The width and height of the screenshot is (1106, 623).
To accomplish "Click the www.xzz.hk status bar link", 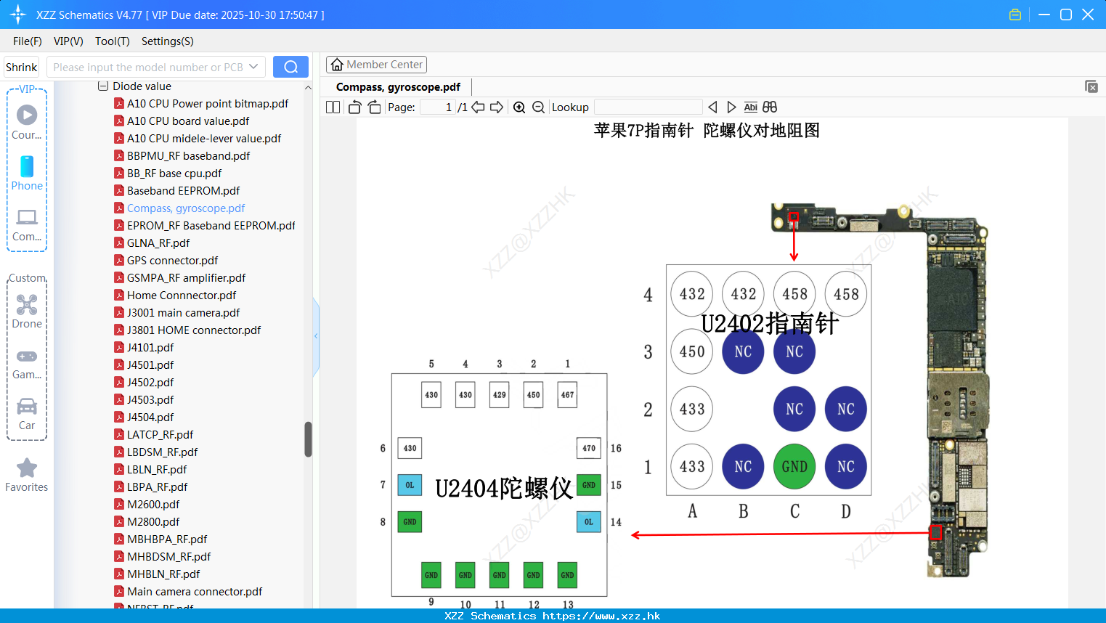I will [x=601, y=616].
